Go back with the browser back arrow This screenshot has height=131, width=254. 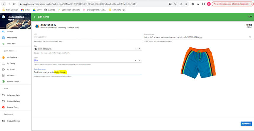point(4,4)
